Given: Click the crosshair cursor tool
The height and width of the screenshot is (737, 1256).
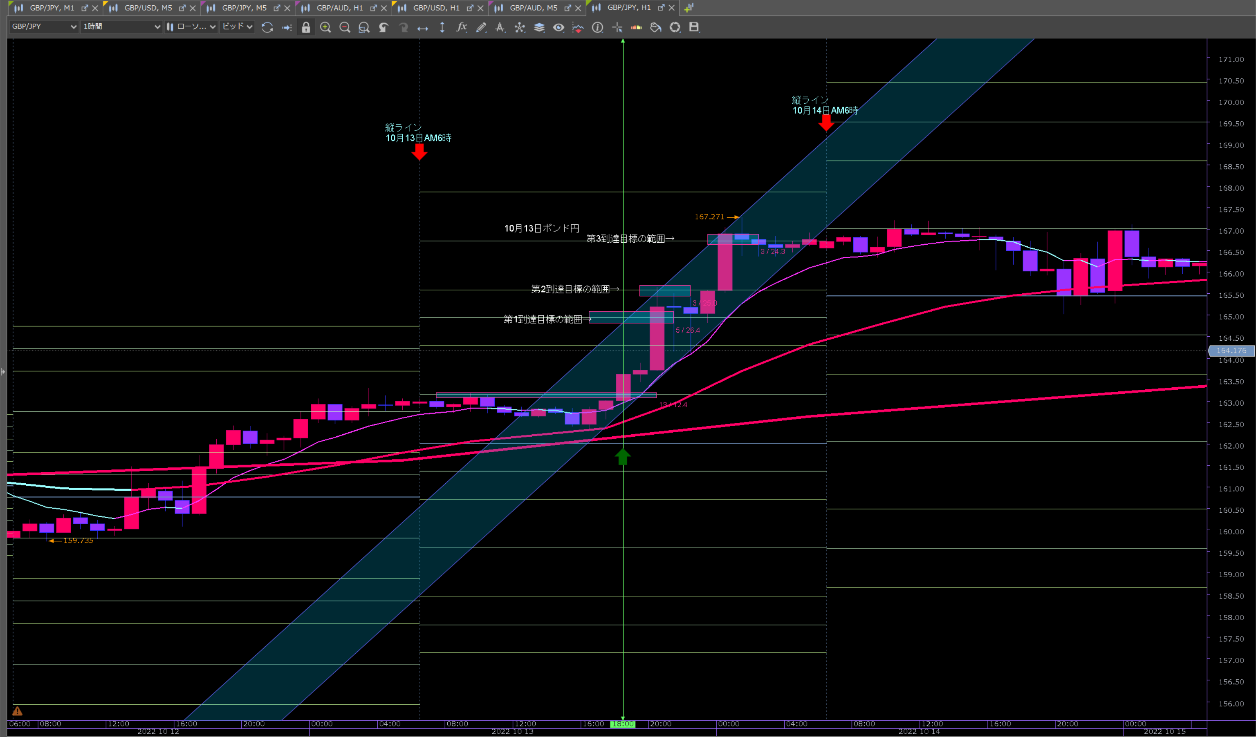Looking at the screenshot, I should pos(617,27).
